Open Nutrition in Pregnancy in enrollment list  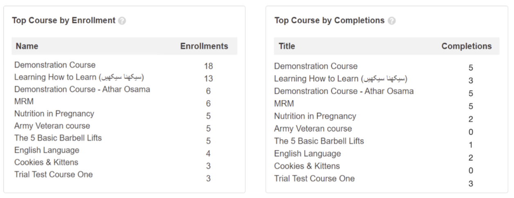pyautogui.click(x=54, y=114)
